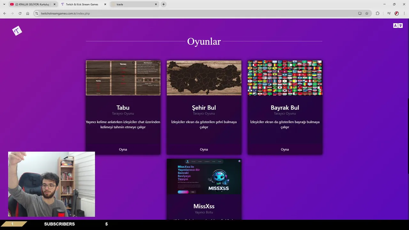Click the install app icon in address bar
Viewport: 409px width, 230px height.
[360, 13]
